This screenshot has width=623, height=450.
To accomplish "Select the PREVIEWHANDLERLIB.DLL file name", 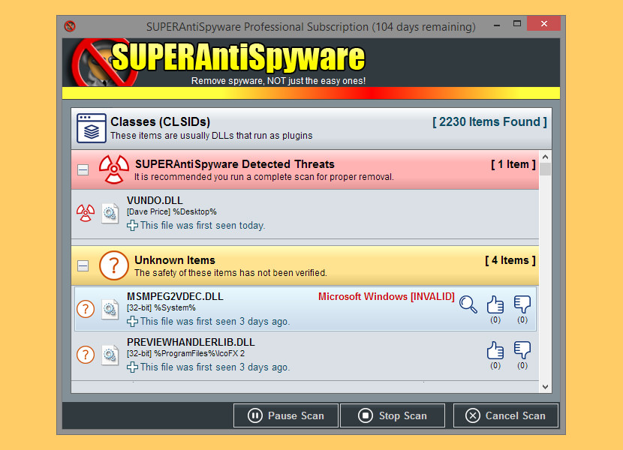I will click(191, 342).
